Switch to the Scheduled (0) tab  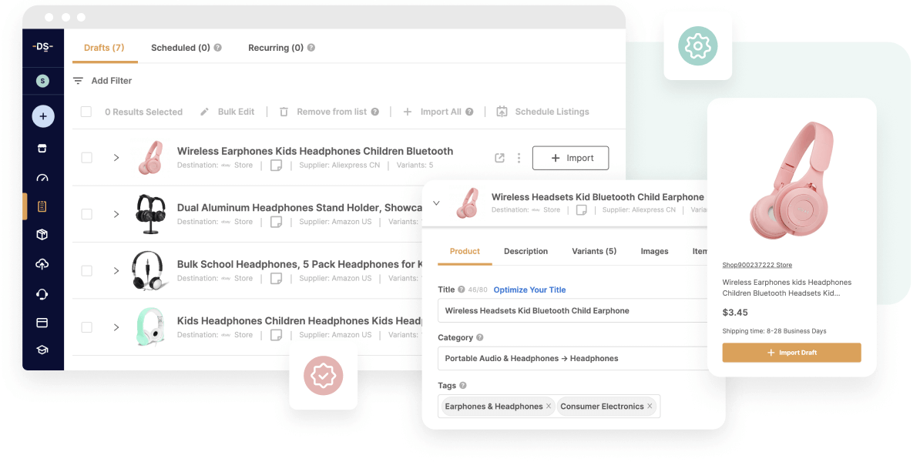click(x=180, y=48)
